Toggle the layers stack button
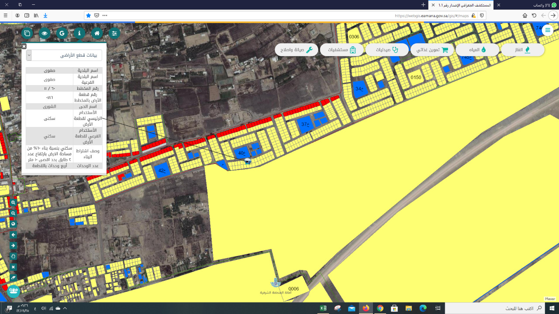This screenshot has width=559, height=314. (x=27, y=33)
